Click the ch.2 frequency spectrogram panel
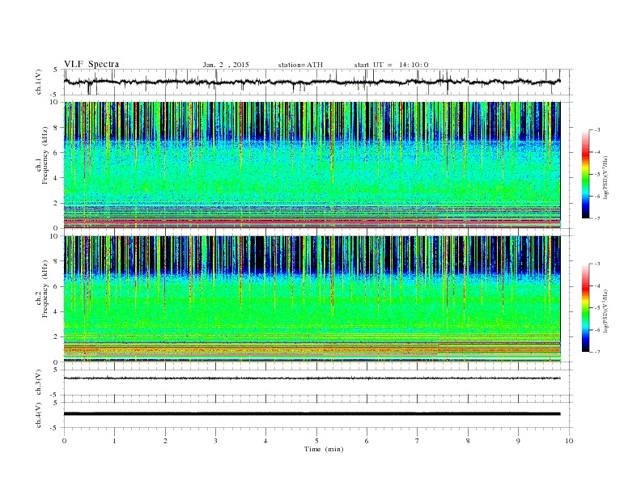Viewport: 641px width, 495px height. tap(312, 299)
